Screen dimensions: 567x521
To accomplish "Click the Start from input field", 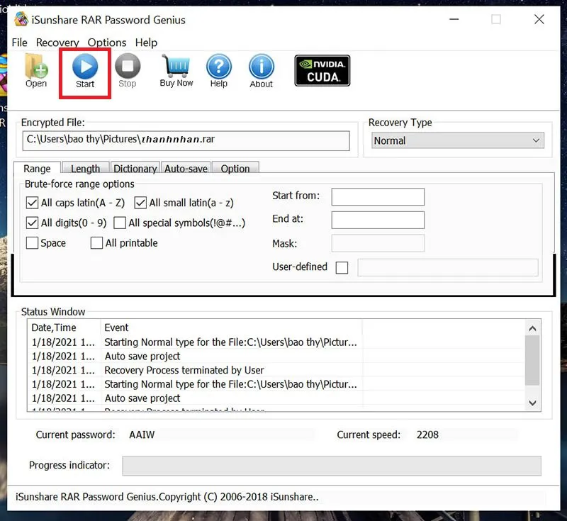I will pyautogui.click(x=378, y=196).
